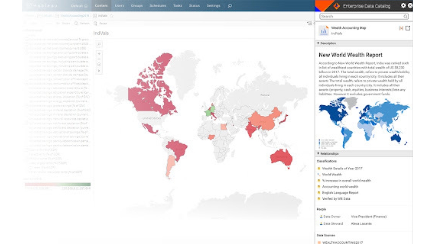Open map tools arrow flyout
The width and height of the screenshot is (435, 244).
[99, 71]
